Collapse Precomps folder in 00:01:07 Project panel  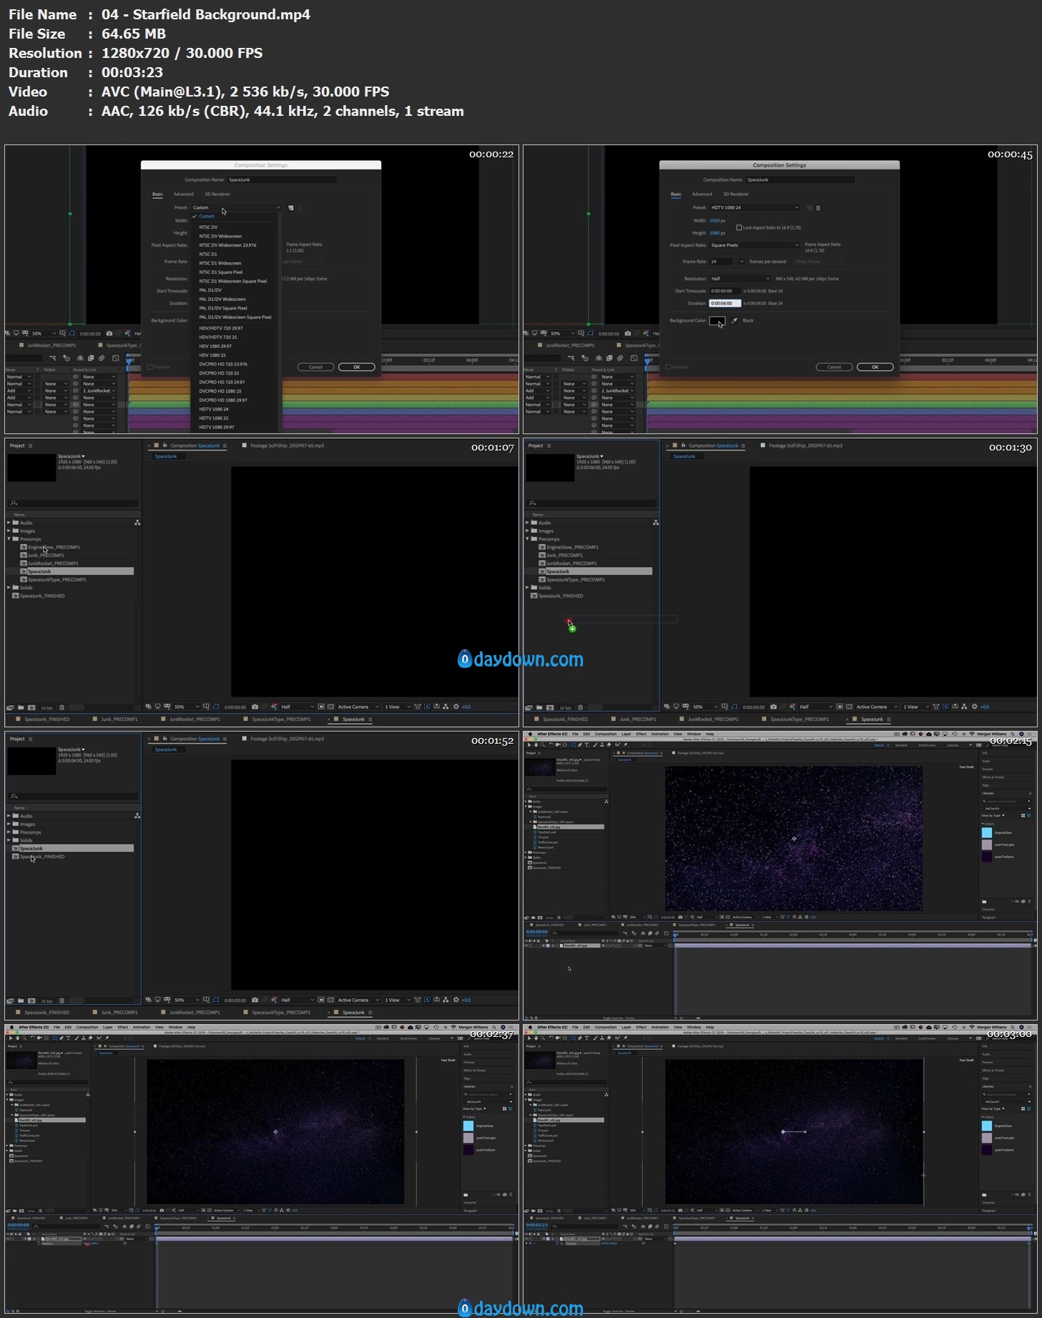click(x=9, y=539)
